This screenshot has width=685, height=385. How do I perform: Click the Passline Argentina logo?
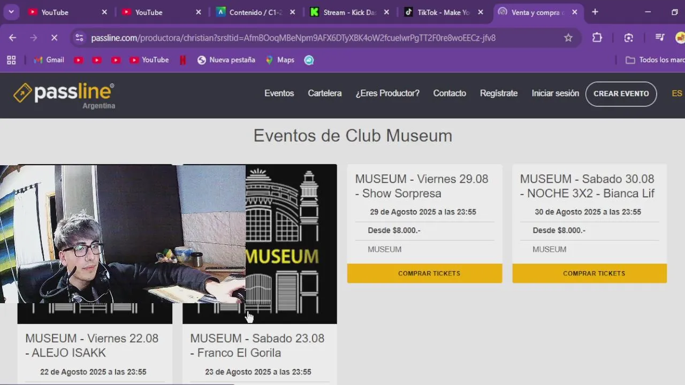(64, 95)
